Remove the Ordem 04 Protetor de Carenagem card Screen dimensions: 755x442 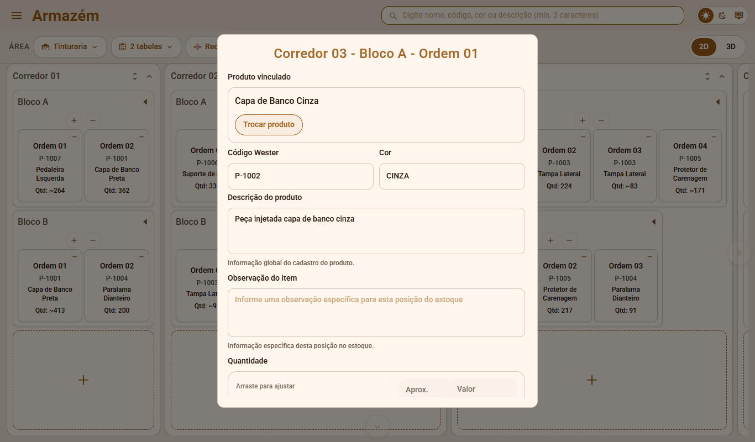coord(714,136)
